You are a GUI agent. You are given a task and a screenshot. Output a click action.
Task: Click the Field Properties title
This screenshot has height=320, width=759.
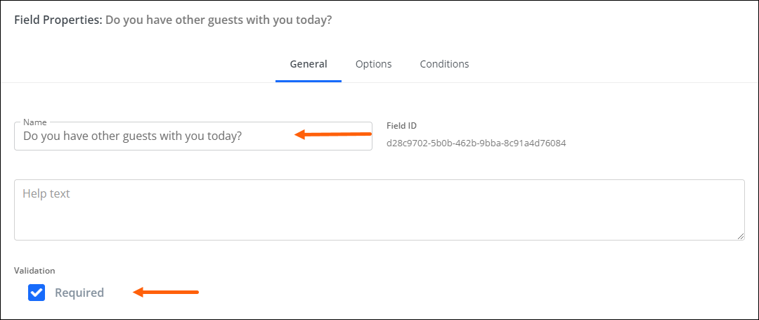coord(58,20)
